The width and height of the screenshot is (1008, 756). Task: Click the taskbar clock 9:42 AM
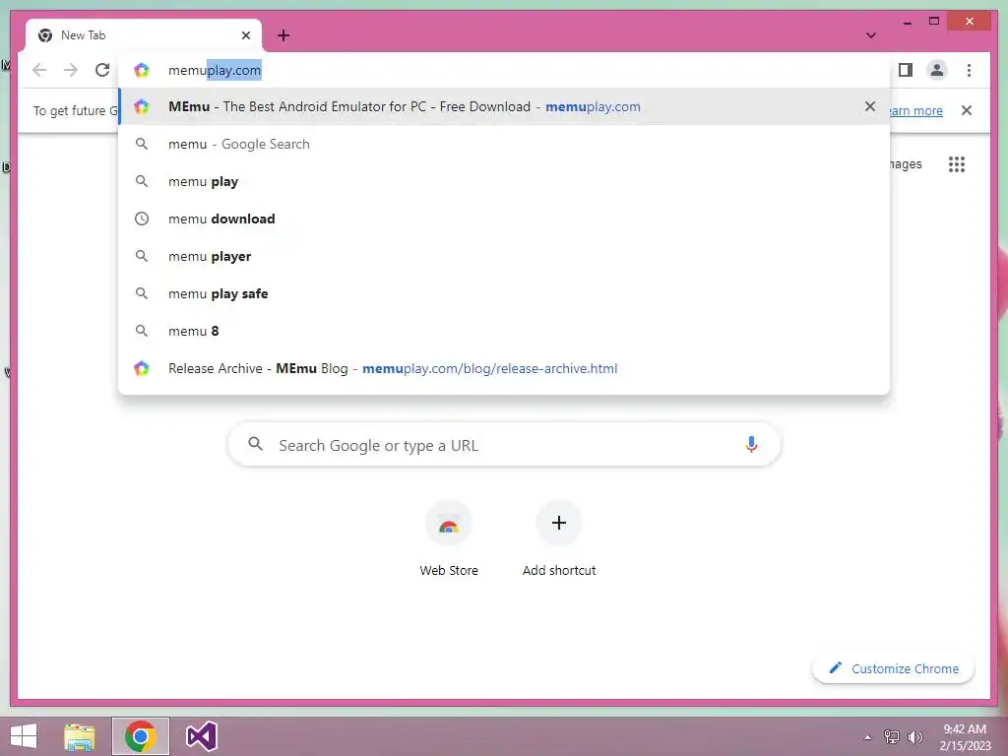(x=965, y=736)
